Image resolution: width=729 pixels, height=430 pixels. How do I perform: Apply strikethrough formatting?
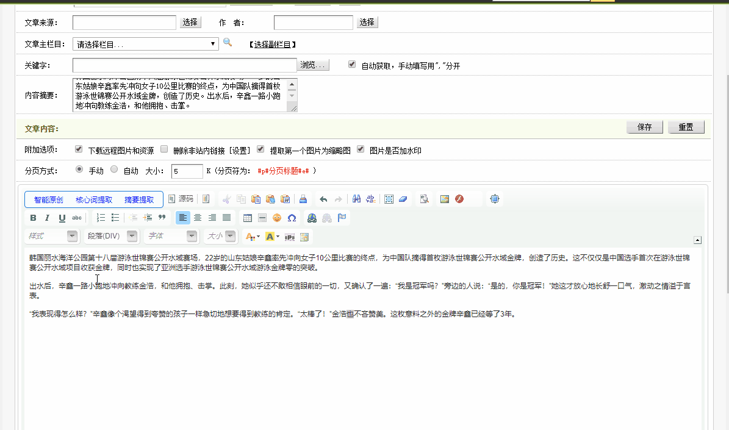pyautogui.click(x=77, y=218)
